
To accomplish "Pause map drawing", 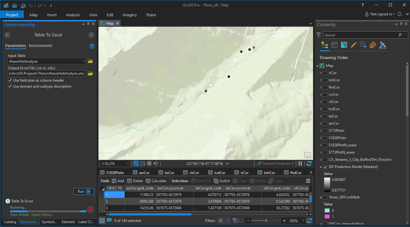I will pos(300,163).
